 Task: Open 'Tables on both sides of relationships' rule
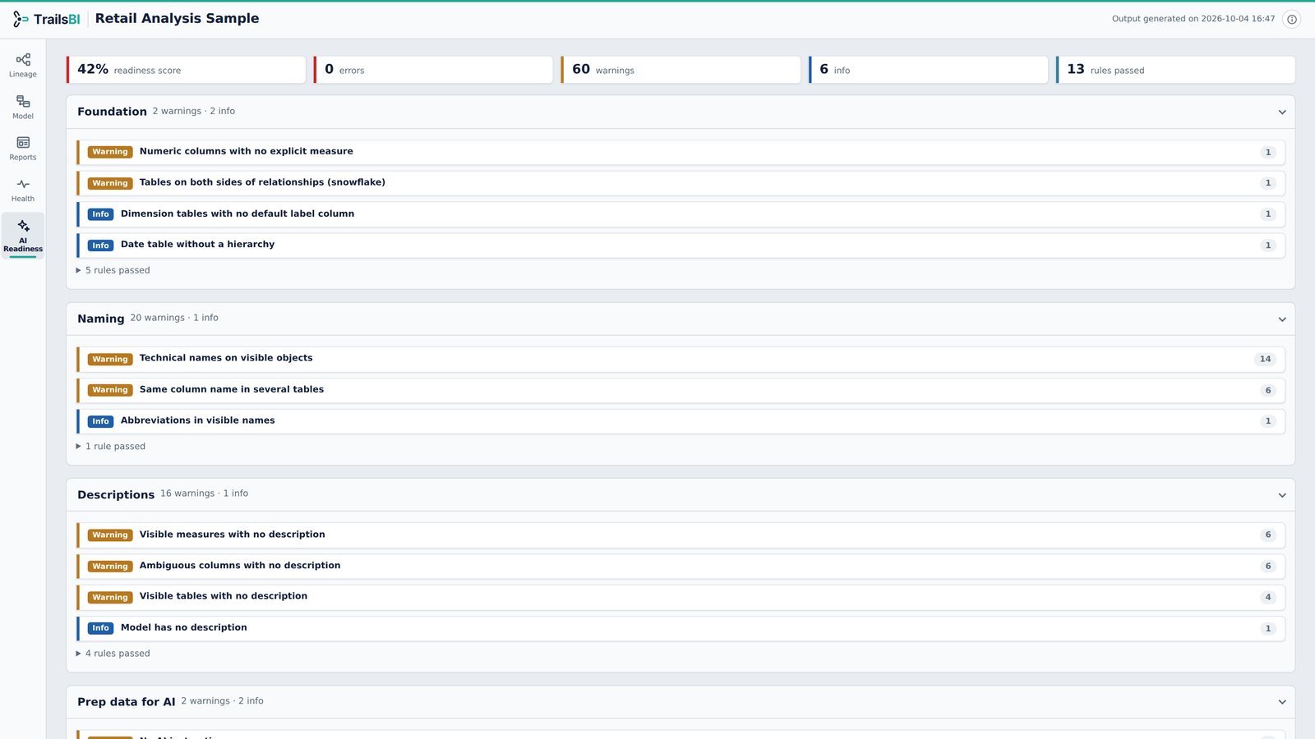click(681, 183)
